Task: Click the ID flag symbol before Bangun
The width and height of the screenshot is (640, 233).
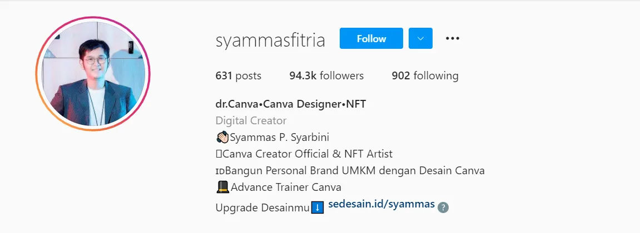Action: [220, 171]
